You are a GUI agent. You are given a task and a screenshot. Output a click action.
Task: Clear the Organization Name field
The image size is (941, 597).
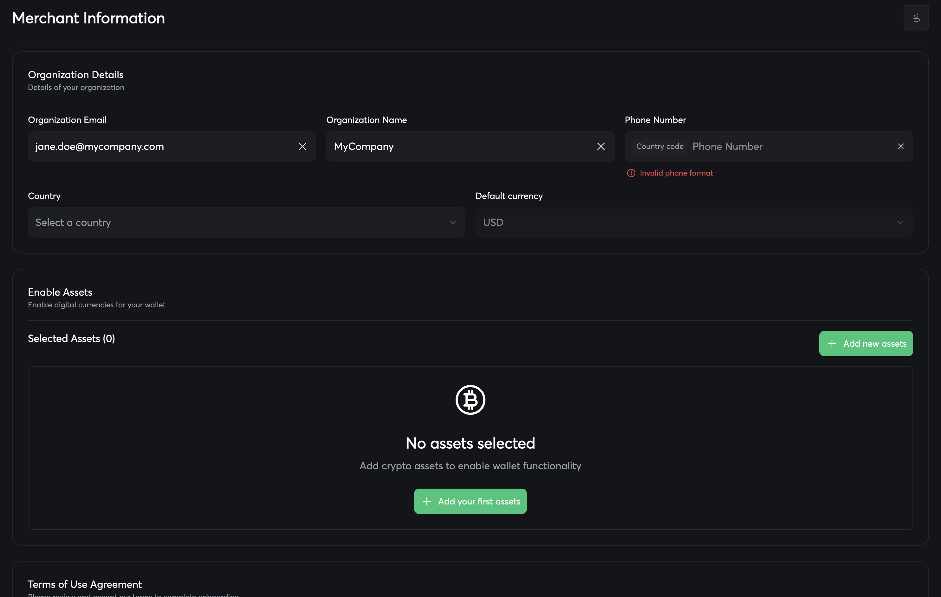pos(600,146)
